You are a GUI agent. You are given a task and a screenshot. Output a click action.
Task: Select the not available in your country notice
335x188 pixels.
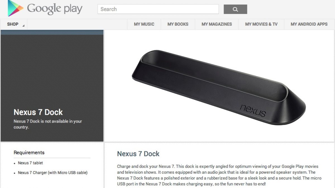48,124
